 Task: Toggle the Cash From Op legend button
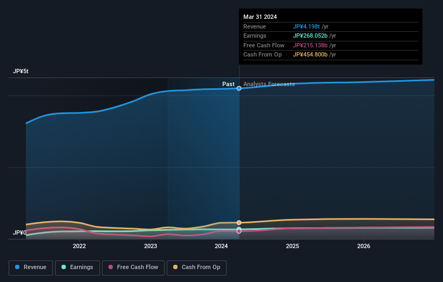(196, 267)
